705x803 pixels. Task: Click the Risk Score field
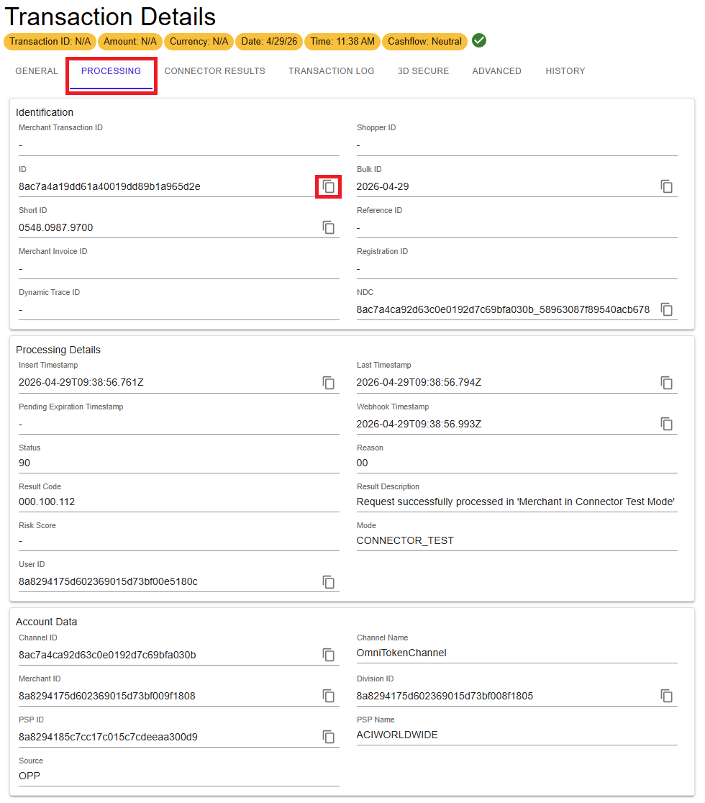coord(179,537)
